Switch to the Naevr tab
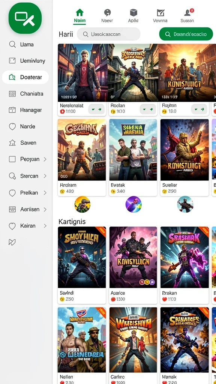Image resolution: width=216 pixels, height=384 pixels. coord(107,16)
